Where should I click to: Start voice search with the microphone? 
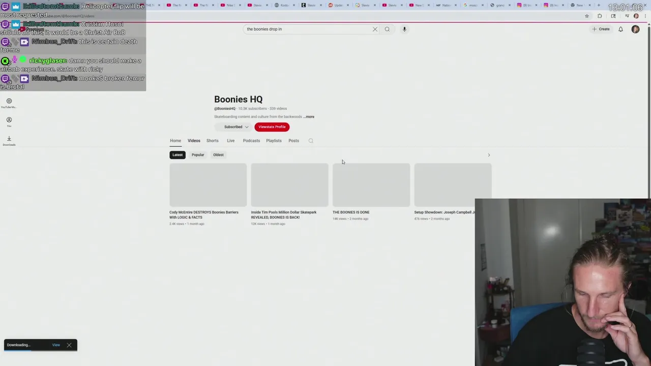404,29
